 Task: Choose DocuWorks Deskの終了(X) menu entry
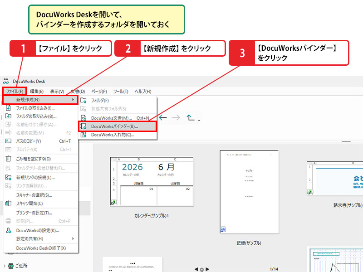[40, 248]
